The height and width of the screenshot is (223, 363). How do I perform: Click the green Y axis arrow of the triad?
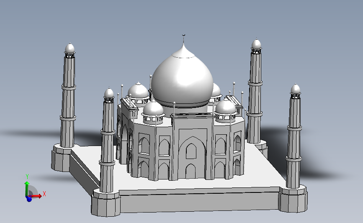click(27, 189)
